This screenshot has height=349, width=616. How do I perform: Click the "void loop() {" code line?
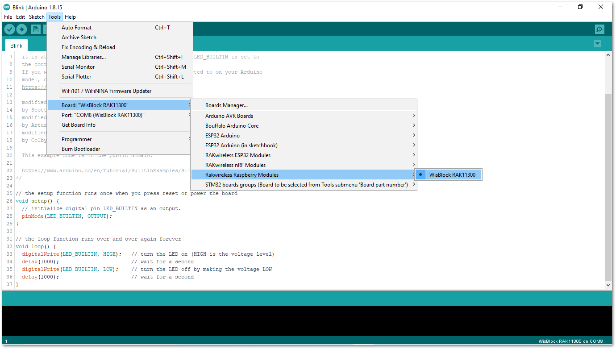[x=36, y=246]
